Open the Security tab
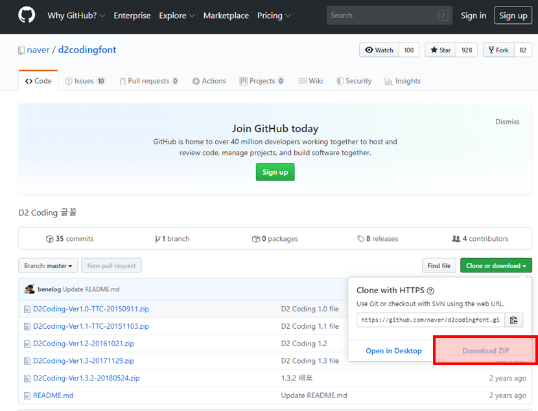Image resolution: width=538 pixels, height=411 pixels. 354,81
